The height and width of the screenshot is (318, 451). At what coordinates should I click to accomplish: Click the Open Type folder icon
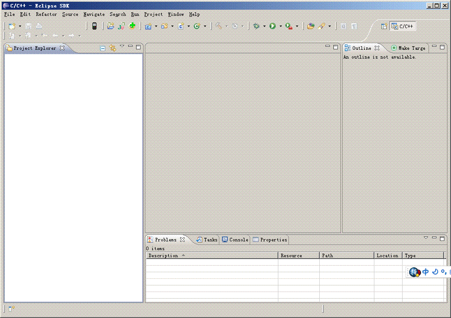click(111, 26)
